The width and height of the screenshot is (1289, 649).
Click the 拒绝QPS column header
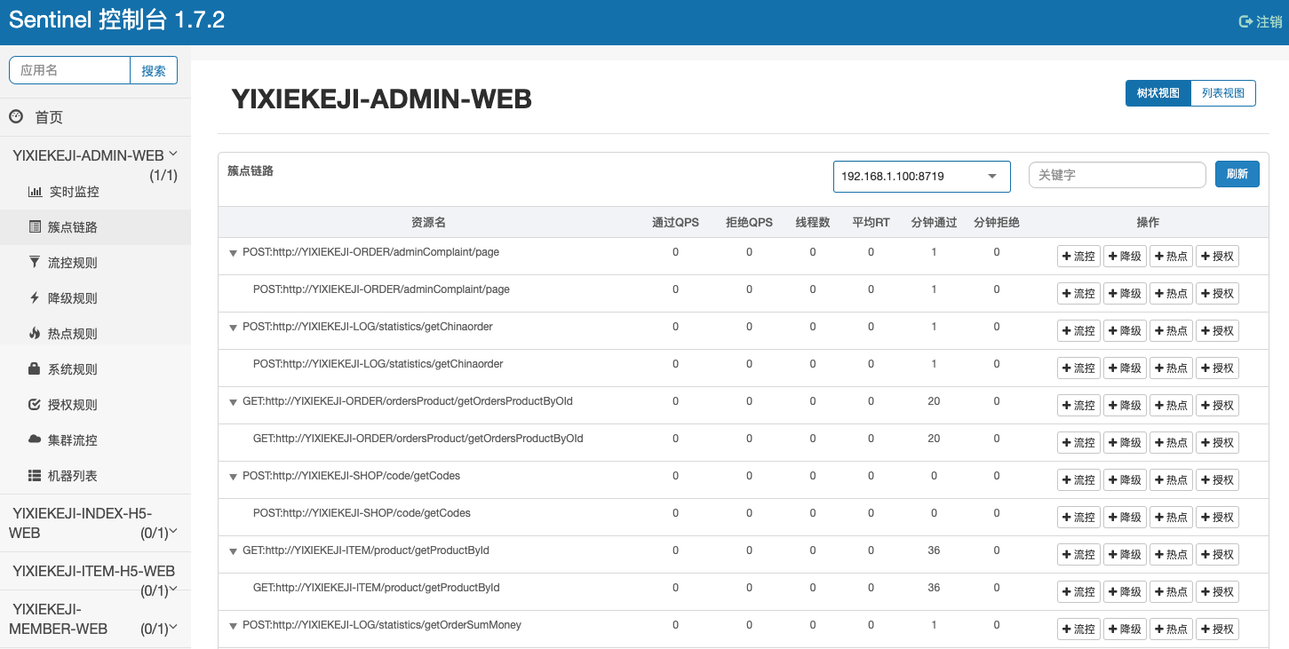(x=749, y=223)
